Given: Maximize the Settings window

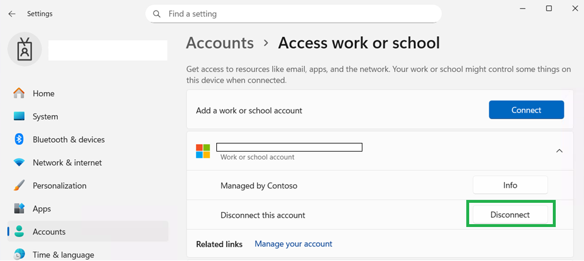Looking at the screenshot, I should (x=549, y=9).
